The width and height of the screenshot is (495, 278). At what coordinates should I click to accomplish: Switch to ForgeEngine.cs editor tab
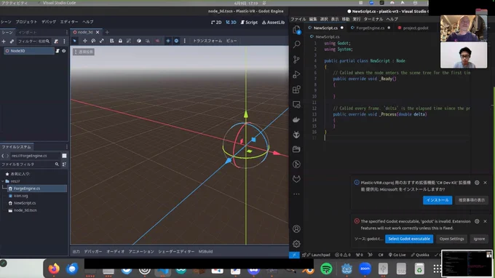tap(371, 28)
